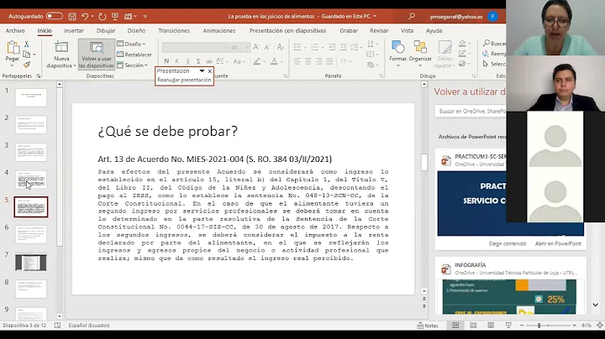Open the font size combo box
605x339 pixels.
[240, 47]
